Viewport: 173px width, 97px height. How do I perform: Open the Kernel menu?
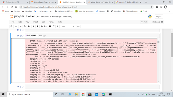click(x=51, y=22)
